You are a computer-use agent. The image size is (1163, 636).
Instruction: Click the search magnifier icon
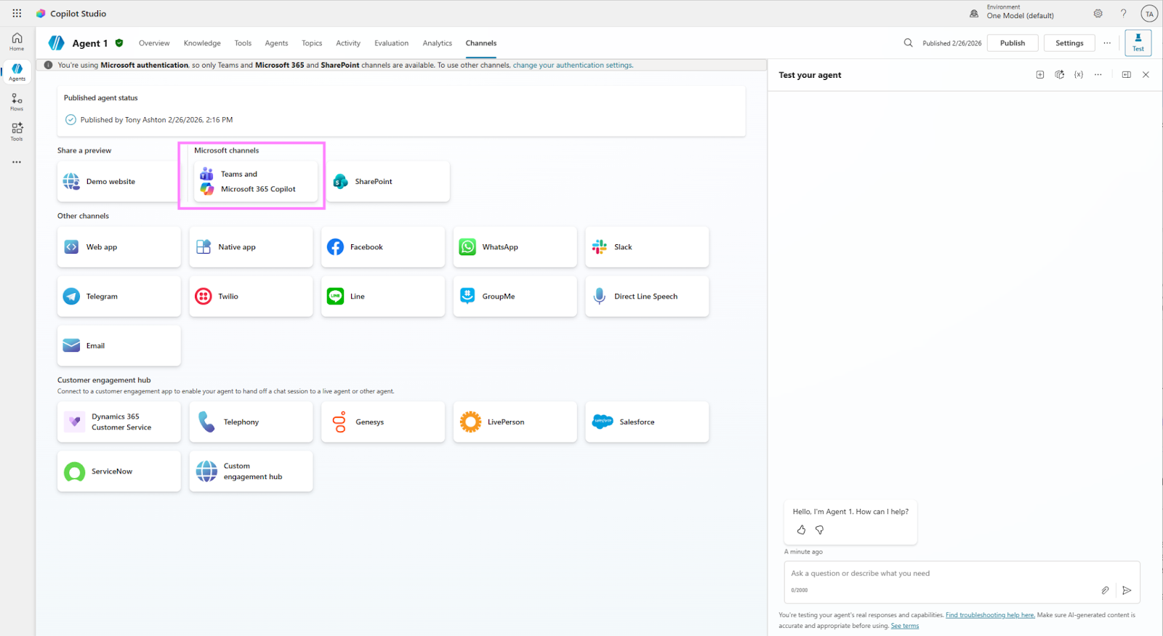coord(908,43)
